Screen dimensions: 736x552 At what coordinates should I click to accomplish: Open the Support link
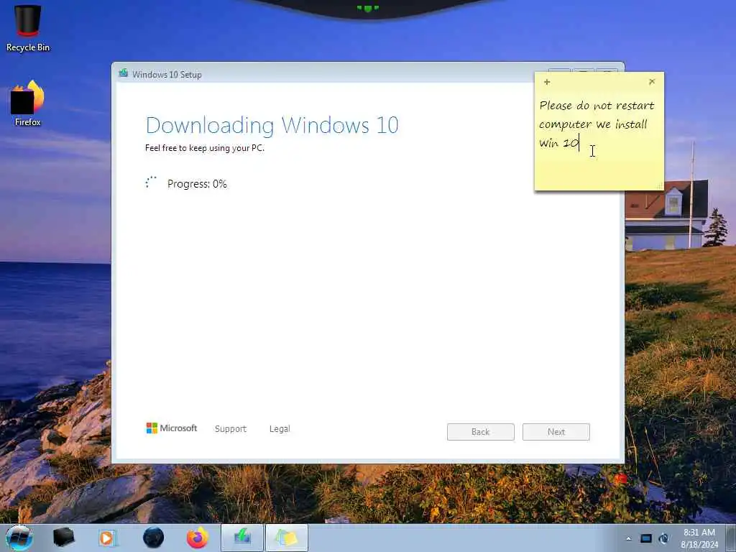click(231, 428)
